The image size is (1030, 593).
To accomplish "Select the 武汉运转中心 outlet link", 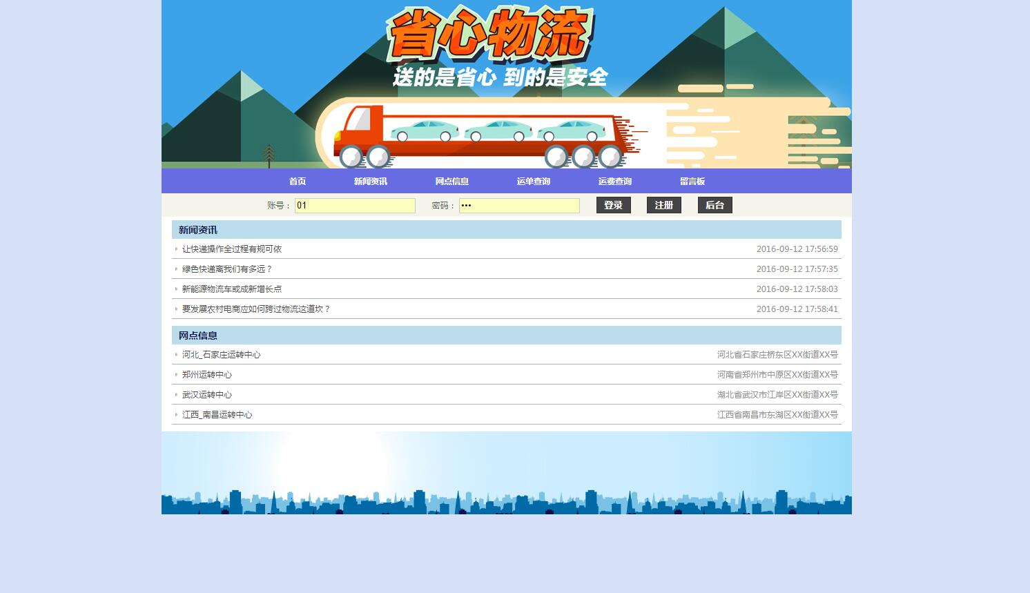I will pos(206,395).
